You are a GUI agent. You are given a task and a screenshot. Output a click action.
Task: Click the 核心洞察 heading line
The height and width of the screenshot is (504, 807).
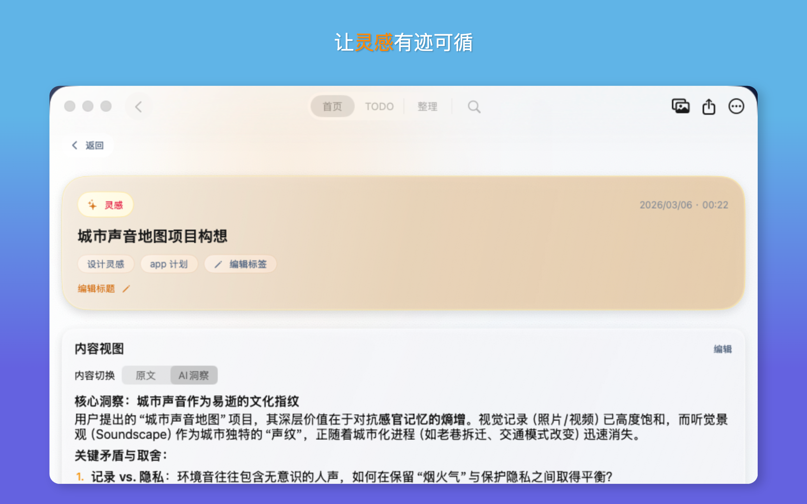187,401
